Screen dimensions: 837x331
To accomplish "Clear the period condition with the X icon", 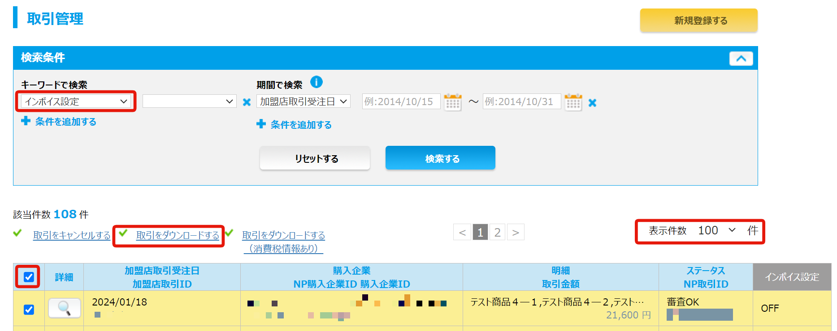I will [592, 102].
